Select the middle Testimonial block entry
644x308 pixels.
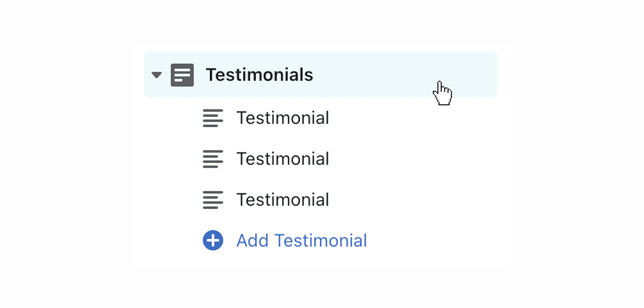(283, 159)
